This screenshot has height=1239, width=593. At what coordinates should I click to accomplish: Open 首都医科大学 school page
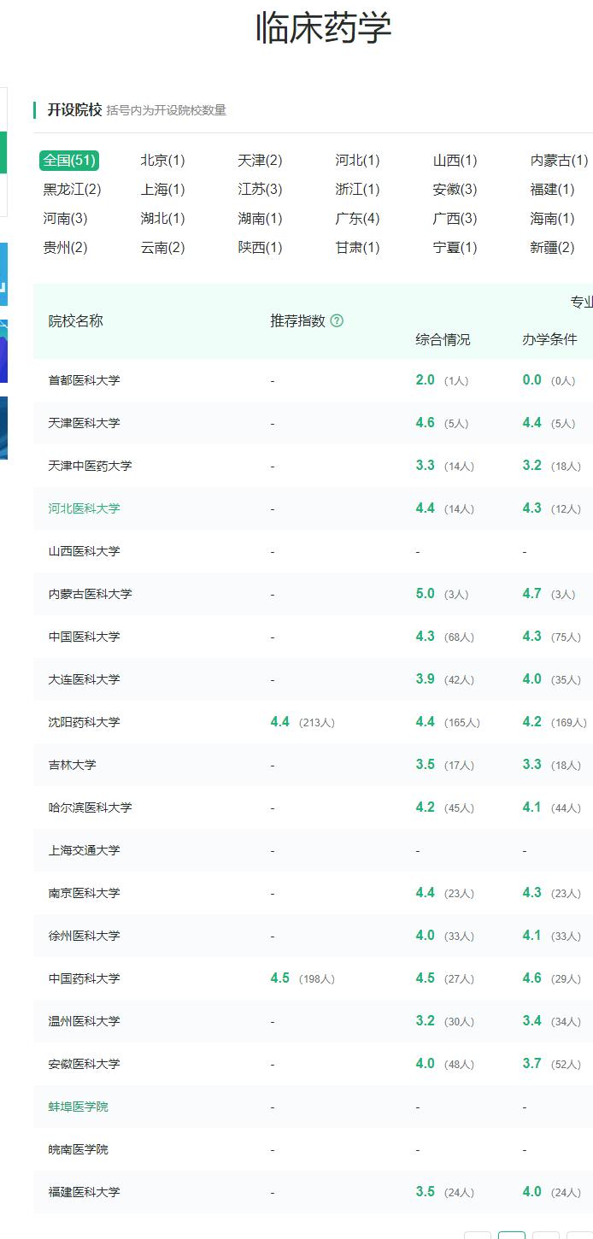(84, 380)
